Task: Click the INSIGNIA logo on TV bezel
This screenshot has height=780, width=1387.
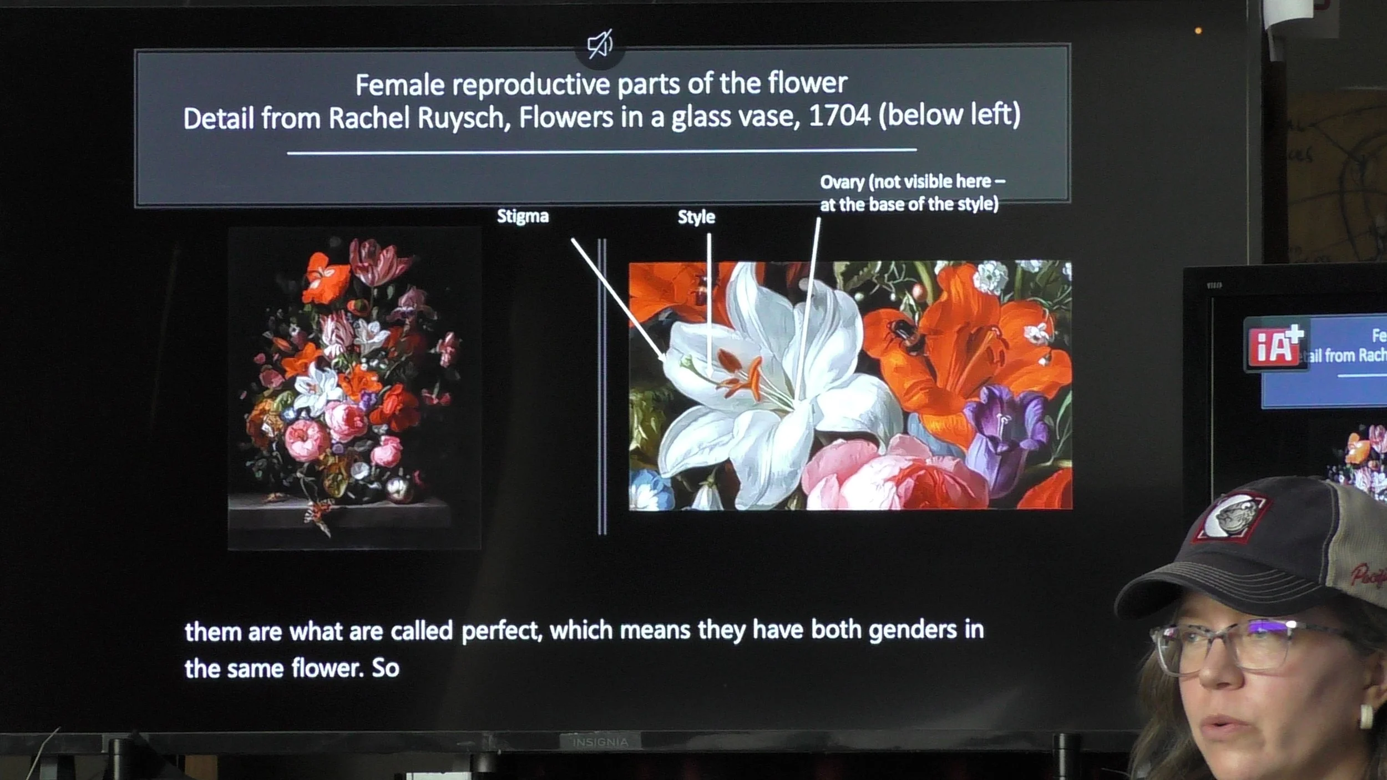Action: click(x=600, y=742)
